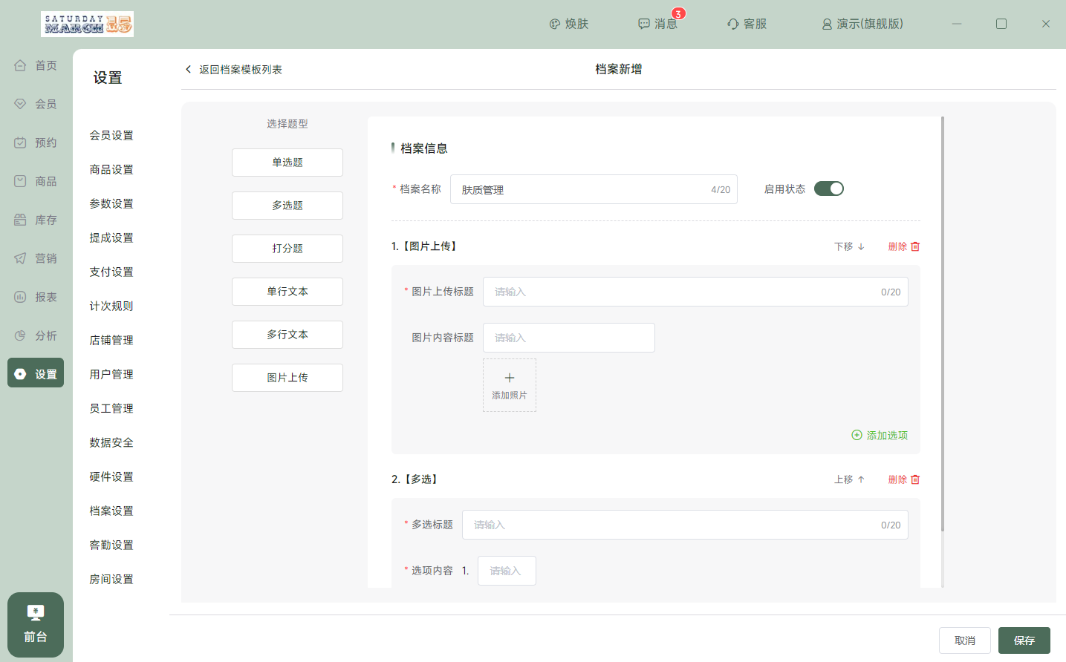Image resolution: width=1066 pixels, height=662 pixels.
Task: Delete question 2 多选 via trash icon
Action: (915, 479)
